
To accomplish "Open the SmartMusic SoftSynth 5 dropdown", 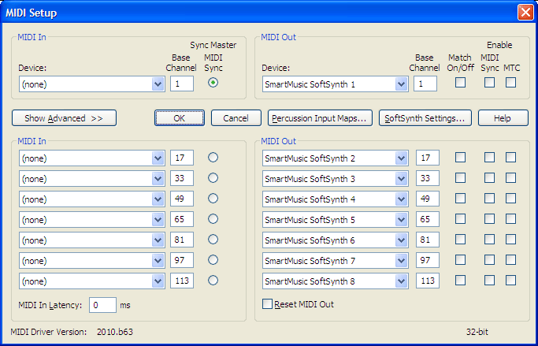I will pyautogui.click(x=336, y=220).
